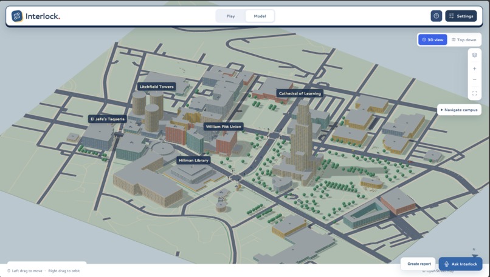
Task: Click the map icon in Top down
Action: (x=454, y=40)
